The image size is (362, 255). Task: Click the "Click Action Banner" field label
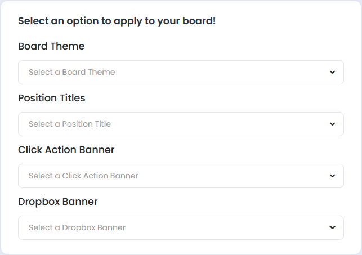[x=66, y=150]
